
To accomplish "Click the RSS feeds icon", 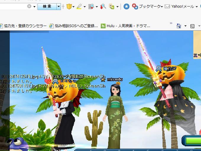I will tap(192, 26).
